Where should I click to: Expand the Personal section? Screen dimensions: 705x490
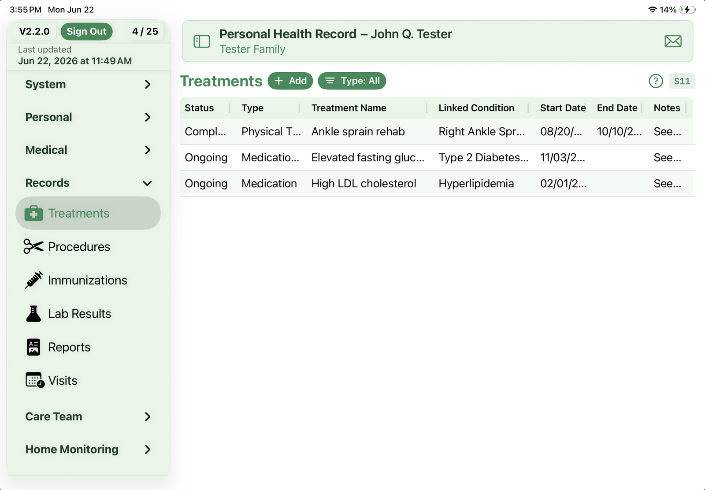(88, 117)
